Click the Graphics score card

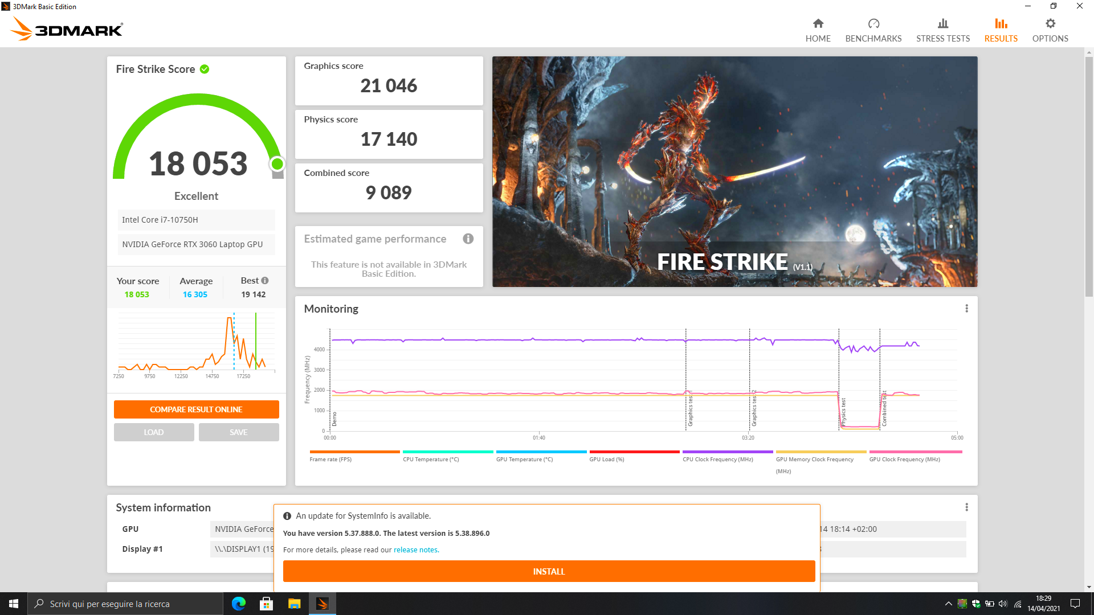click(x=389, y=80)
